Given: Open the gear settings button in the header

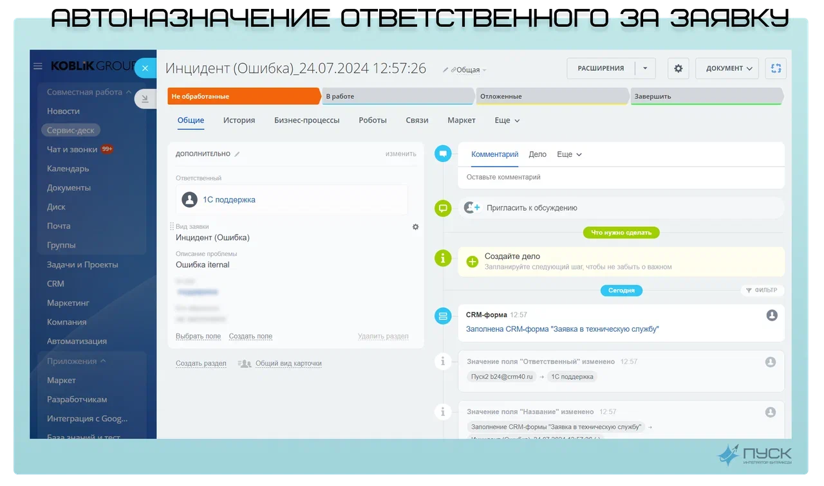Looking at the screenshot, I should [x=679, y=68].
